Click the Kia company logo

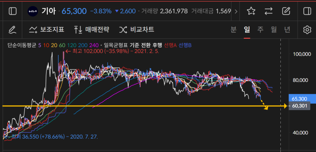[x=33, y=11]
